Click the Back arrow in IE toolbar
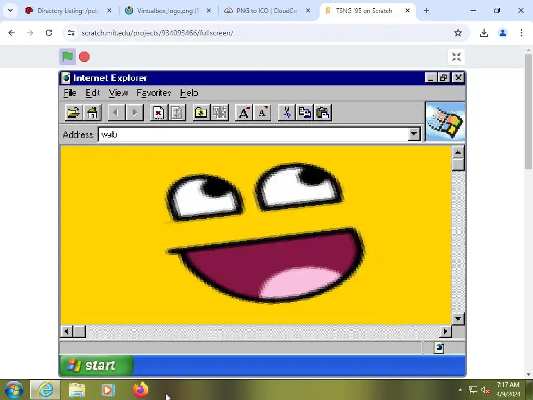Screen dimensions: 533x400 pos(116,113)
